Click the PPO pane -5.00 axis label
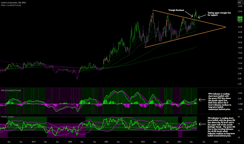244x144 pixels. tap(240, 109)
